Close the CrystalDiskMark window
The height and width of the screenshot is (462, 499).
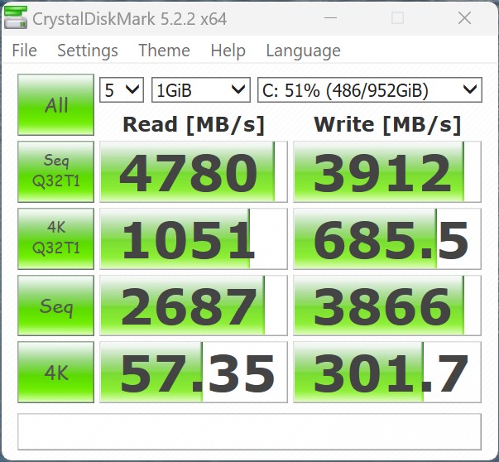pos(464,18)
